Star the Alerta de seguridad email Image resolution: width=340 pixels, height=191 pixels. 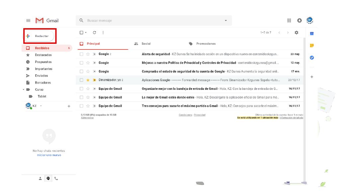click(88, 54)
